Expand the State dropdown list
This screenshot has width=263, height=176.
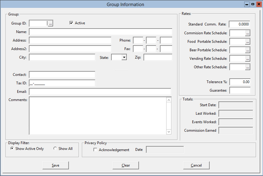[124, 57]
